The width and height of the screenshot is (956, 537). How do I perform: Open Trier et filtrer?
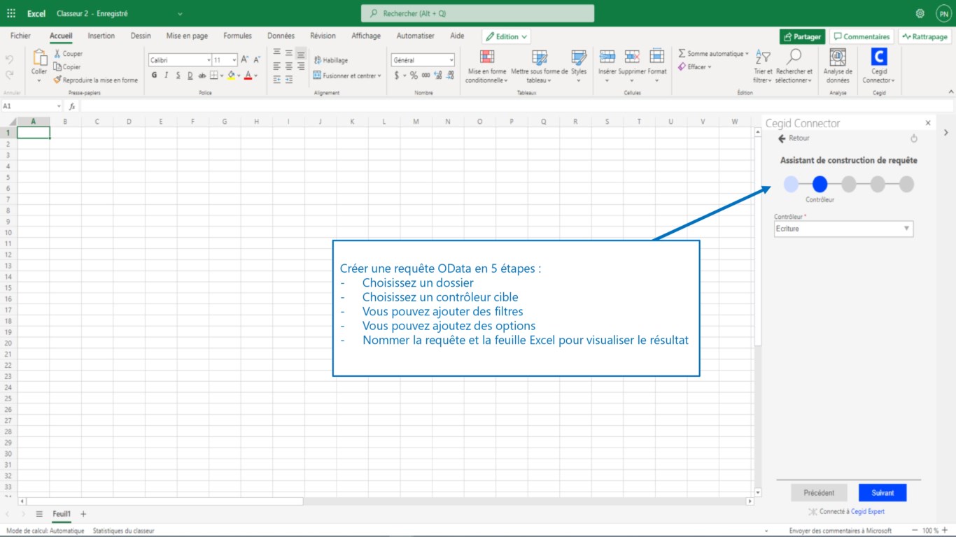[x=763, y=66]
